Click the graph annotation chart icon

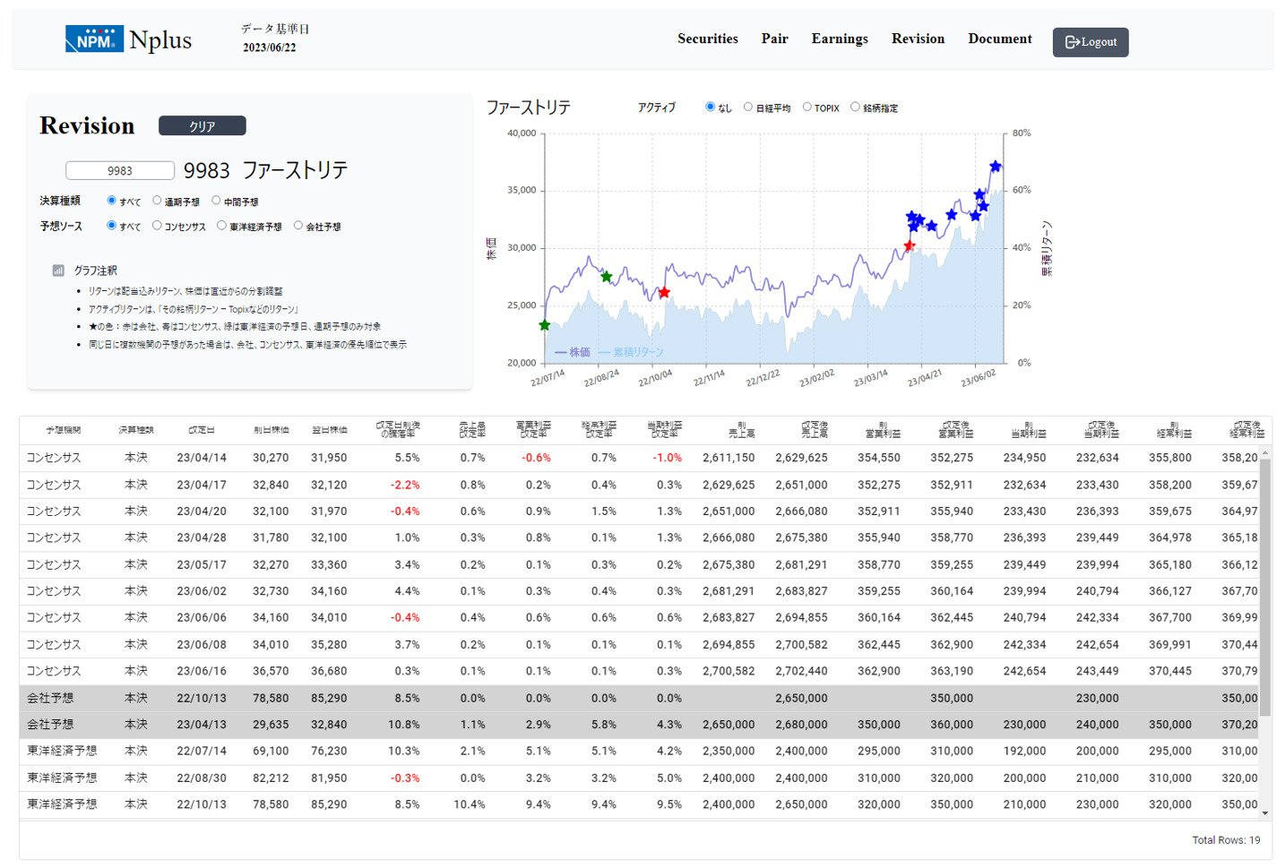click(x=58, y=271)
